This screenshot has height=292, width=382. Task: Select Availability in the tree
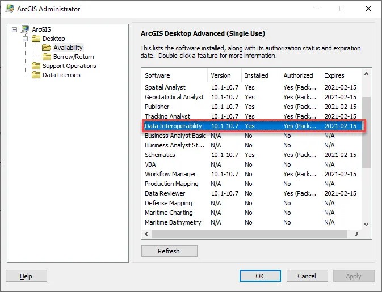pyautogui.click(x=68, y=48)
